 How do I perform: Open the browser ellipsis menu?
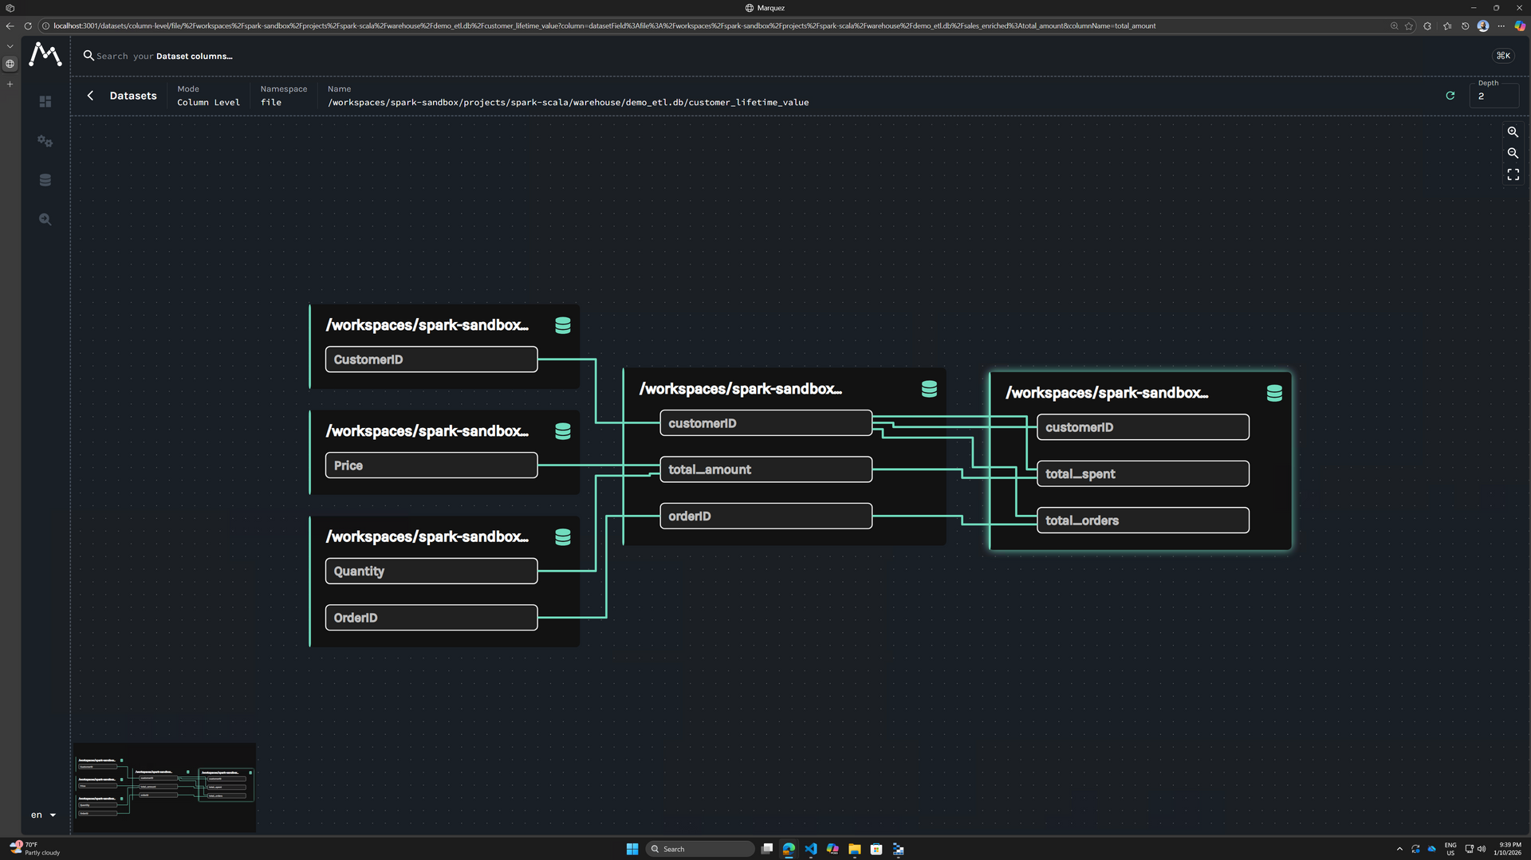[x=1501, y=26]
